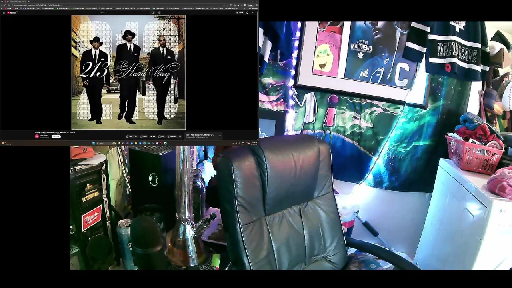
Task: Click the Ask button under the video
Action: pos(153,136)
